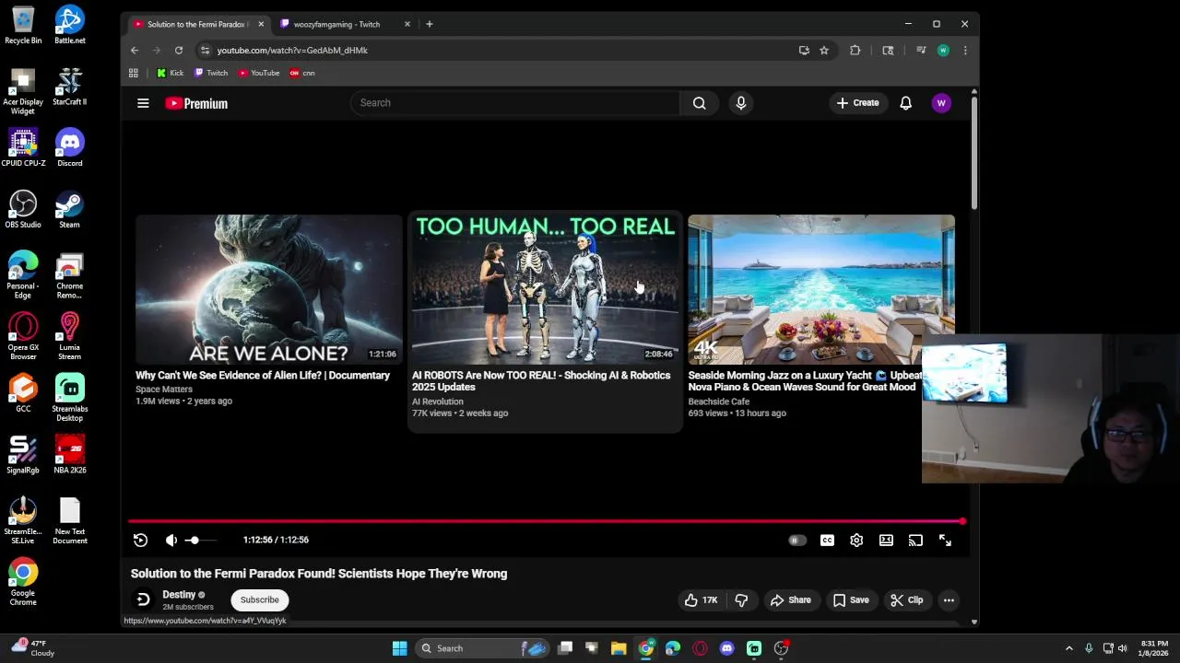
Task: Open the Opera GX taskbar icon
Action: (700, 648)
